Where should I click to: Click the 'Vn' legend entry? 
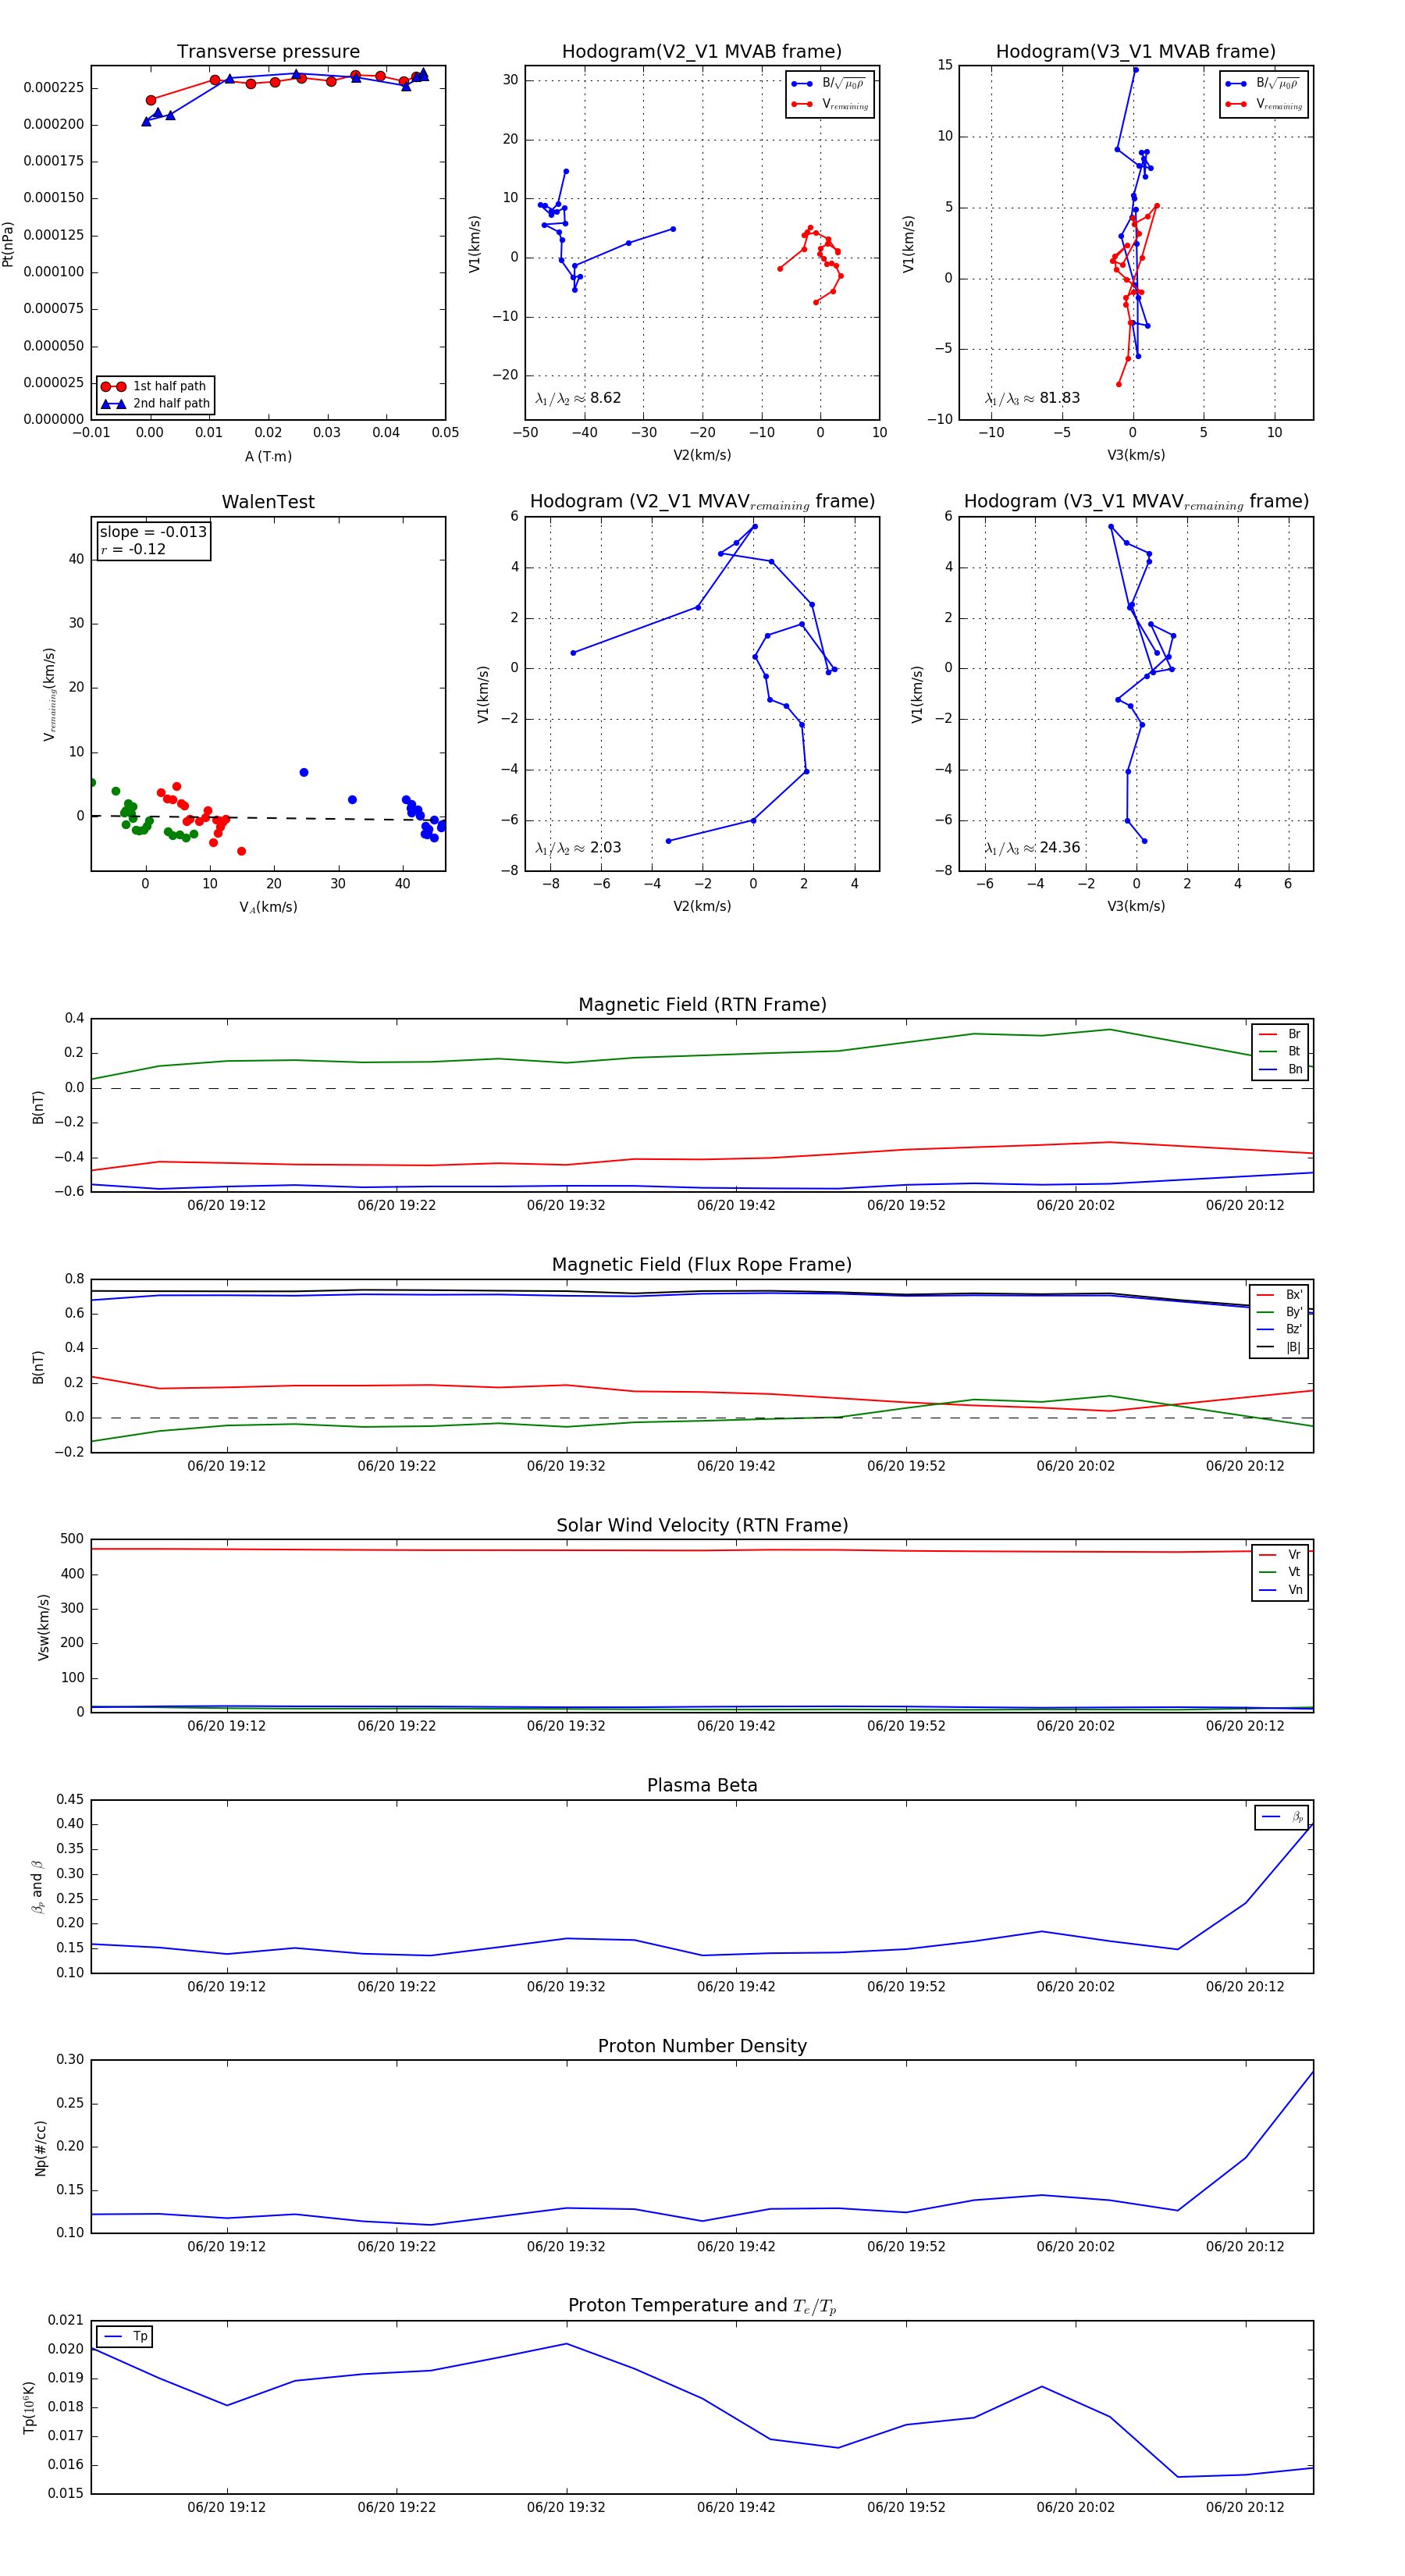click(1280, 1590)
